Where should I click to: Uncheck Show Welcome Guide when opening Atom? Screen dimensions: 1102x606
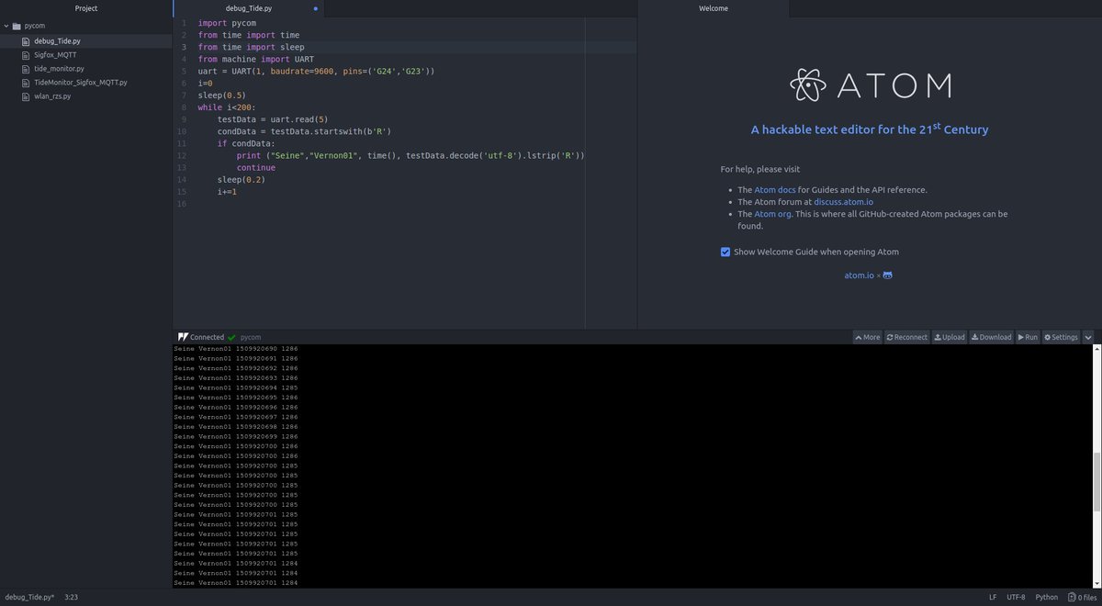tap(725, 252)
